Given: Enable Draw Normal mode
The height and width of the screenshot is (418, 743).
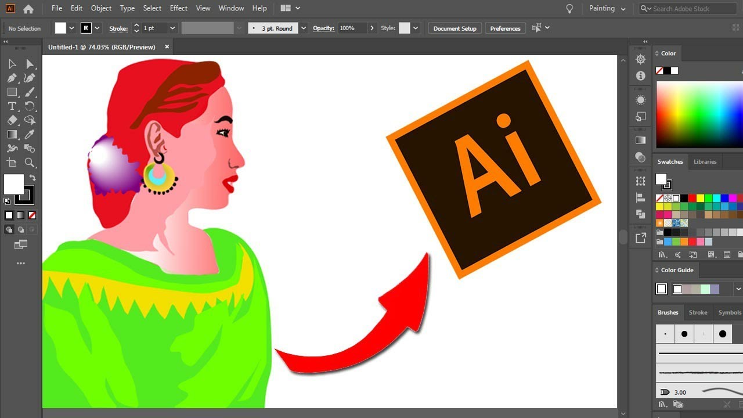Looking at the screenshot, I should (x=9, y=230).
